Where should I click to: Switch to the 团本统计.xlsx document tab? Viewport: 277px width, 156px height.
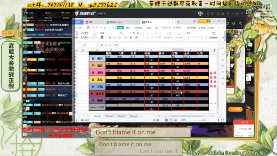click(x=122, y=22)
